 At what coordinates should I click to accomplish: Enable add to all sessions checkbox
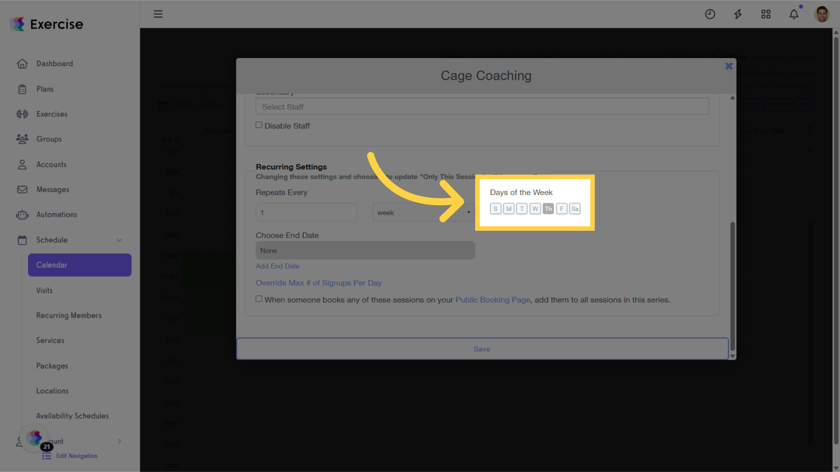[259, 299]
